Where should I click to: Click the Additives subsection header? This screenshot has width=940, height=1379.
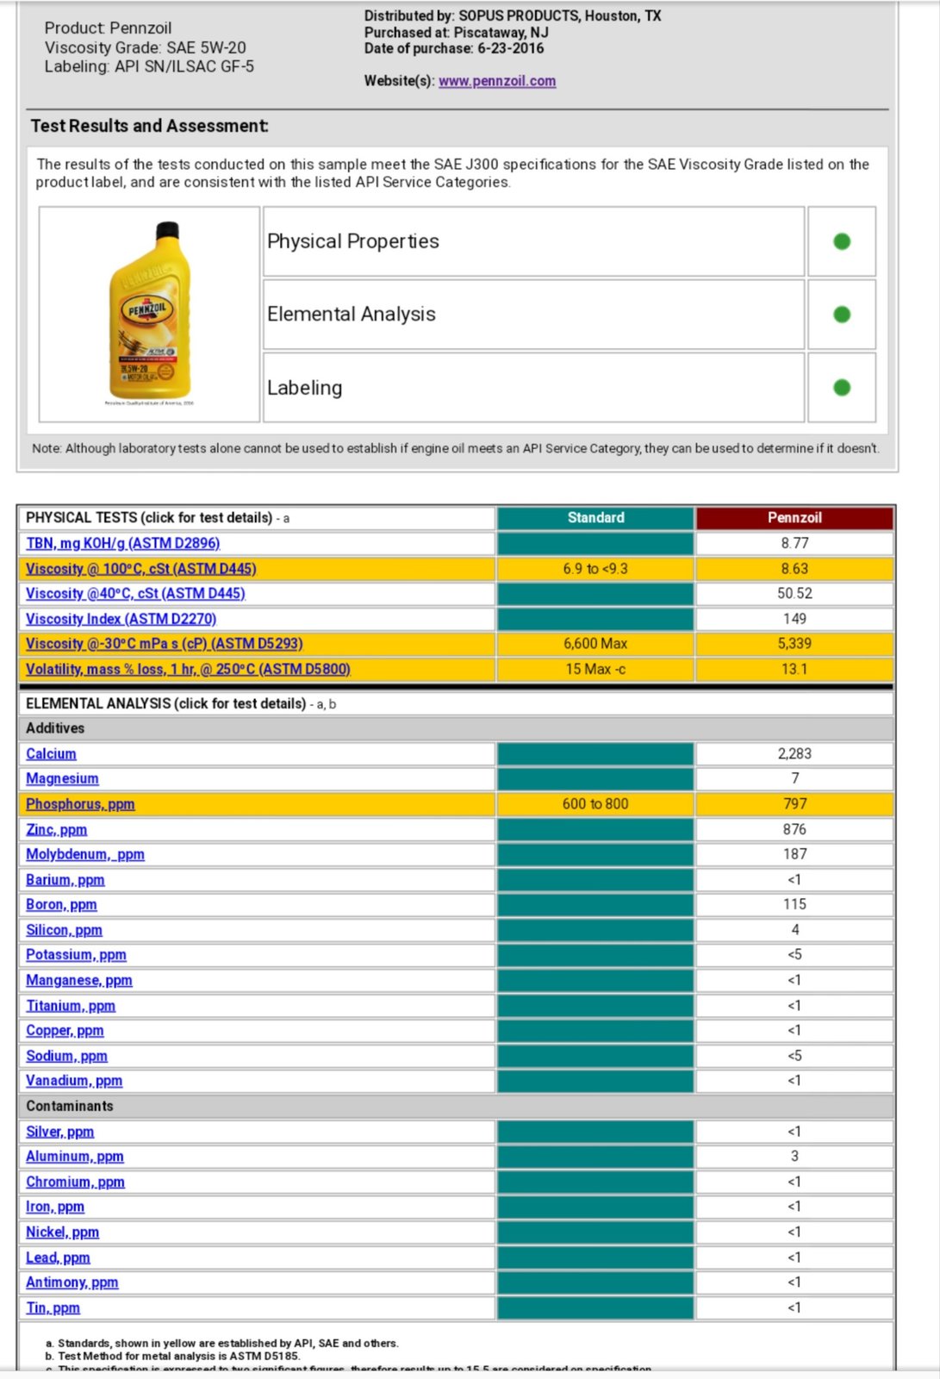(456, 729)
